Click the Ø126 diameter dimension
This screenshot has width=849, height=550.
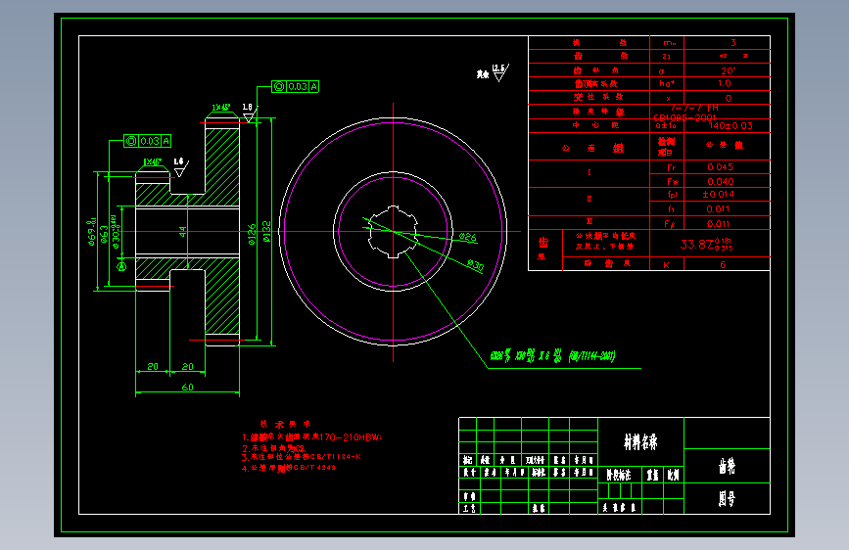[252, 234]
